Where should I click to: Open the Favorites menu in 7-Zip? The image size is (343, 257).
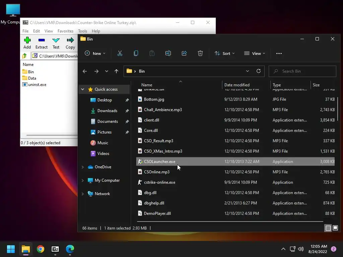pos(65,31)
